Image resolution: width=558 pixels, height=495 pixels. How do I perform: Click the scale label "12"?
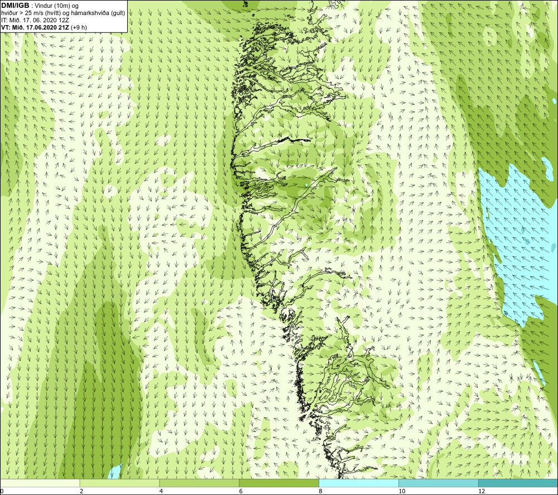pyautogui.click(x=482, y=492)
